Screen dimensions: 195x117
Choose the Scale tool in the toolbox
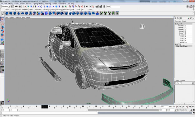[x=2, y=35]
